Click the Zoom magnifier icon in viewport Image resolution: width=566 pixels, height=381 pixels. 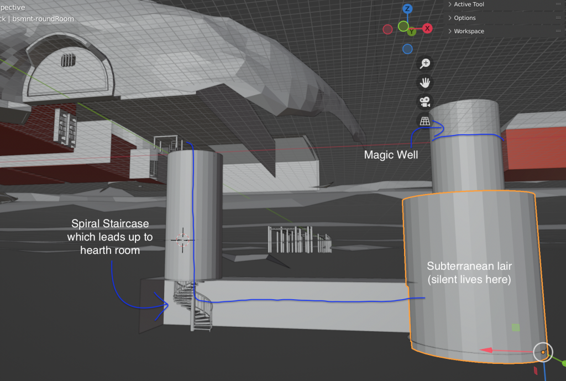(424, 64)
